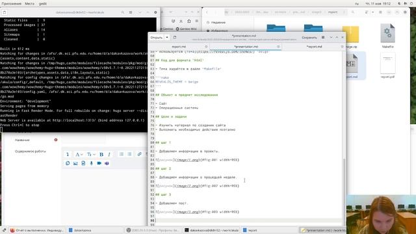Screen dimensions: 416x234
Task: Toggle bold in the web editor toolbar
Action: [x=101, y=155]
